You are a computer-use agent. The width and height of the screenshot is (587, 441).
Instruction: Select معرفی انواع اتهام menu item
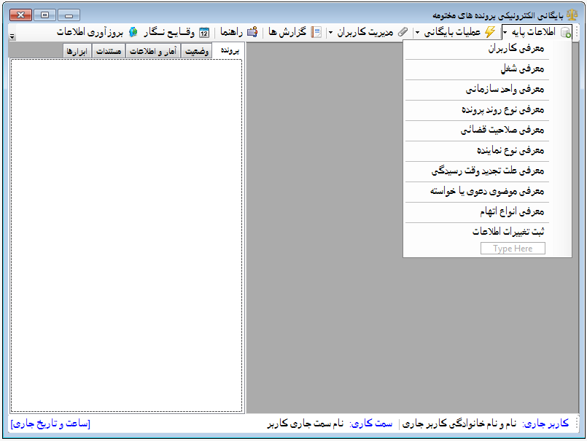(x=512, y=211)
